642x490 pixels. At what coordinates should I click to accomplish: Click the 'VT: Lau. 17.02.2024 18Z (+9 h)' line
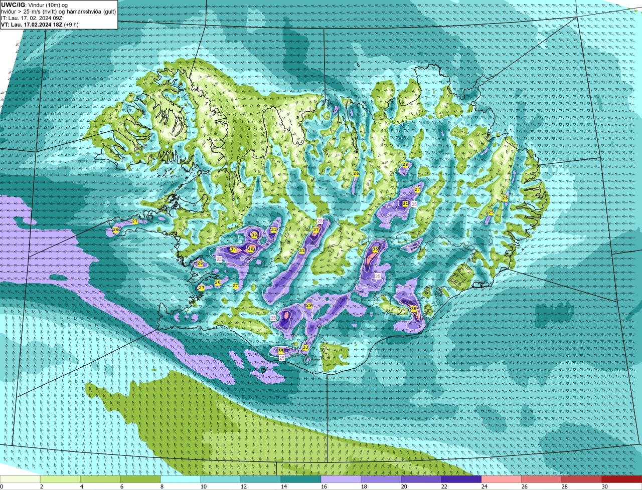[40, 25]
